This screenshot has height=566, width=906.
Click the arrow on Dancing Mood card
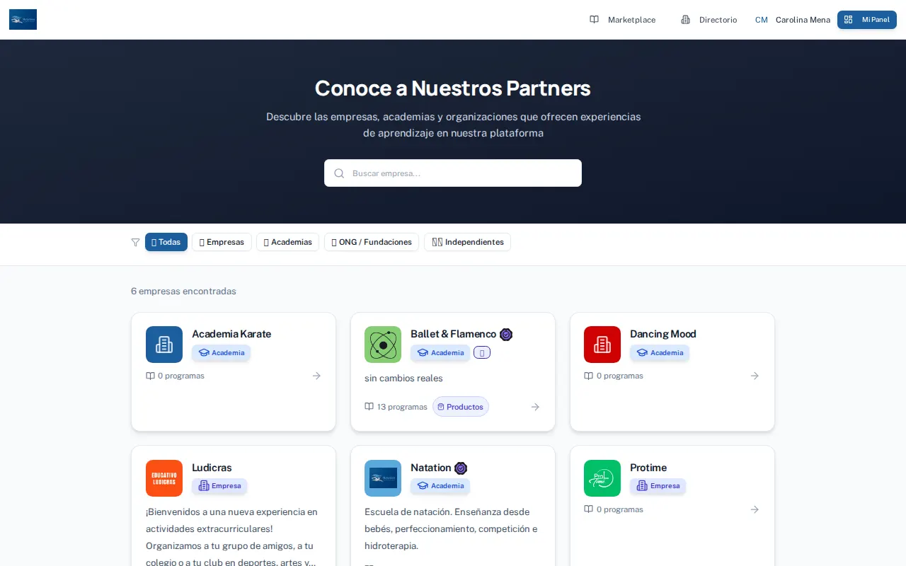tap(755, 376)
